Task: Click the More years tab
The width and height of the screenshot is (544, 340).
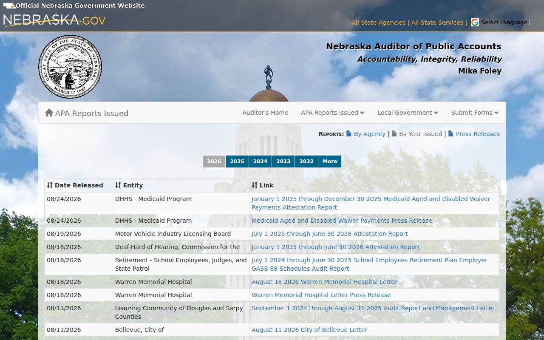Action: 330,161
